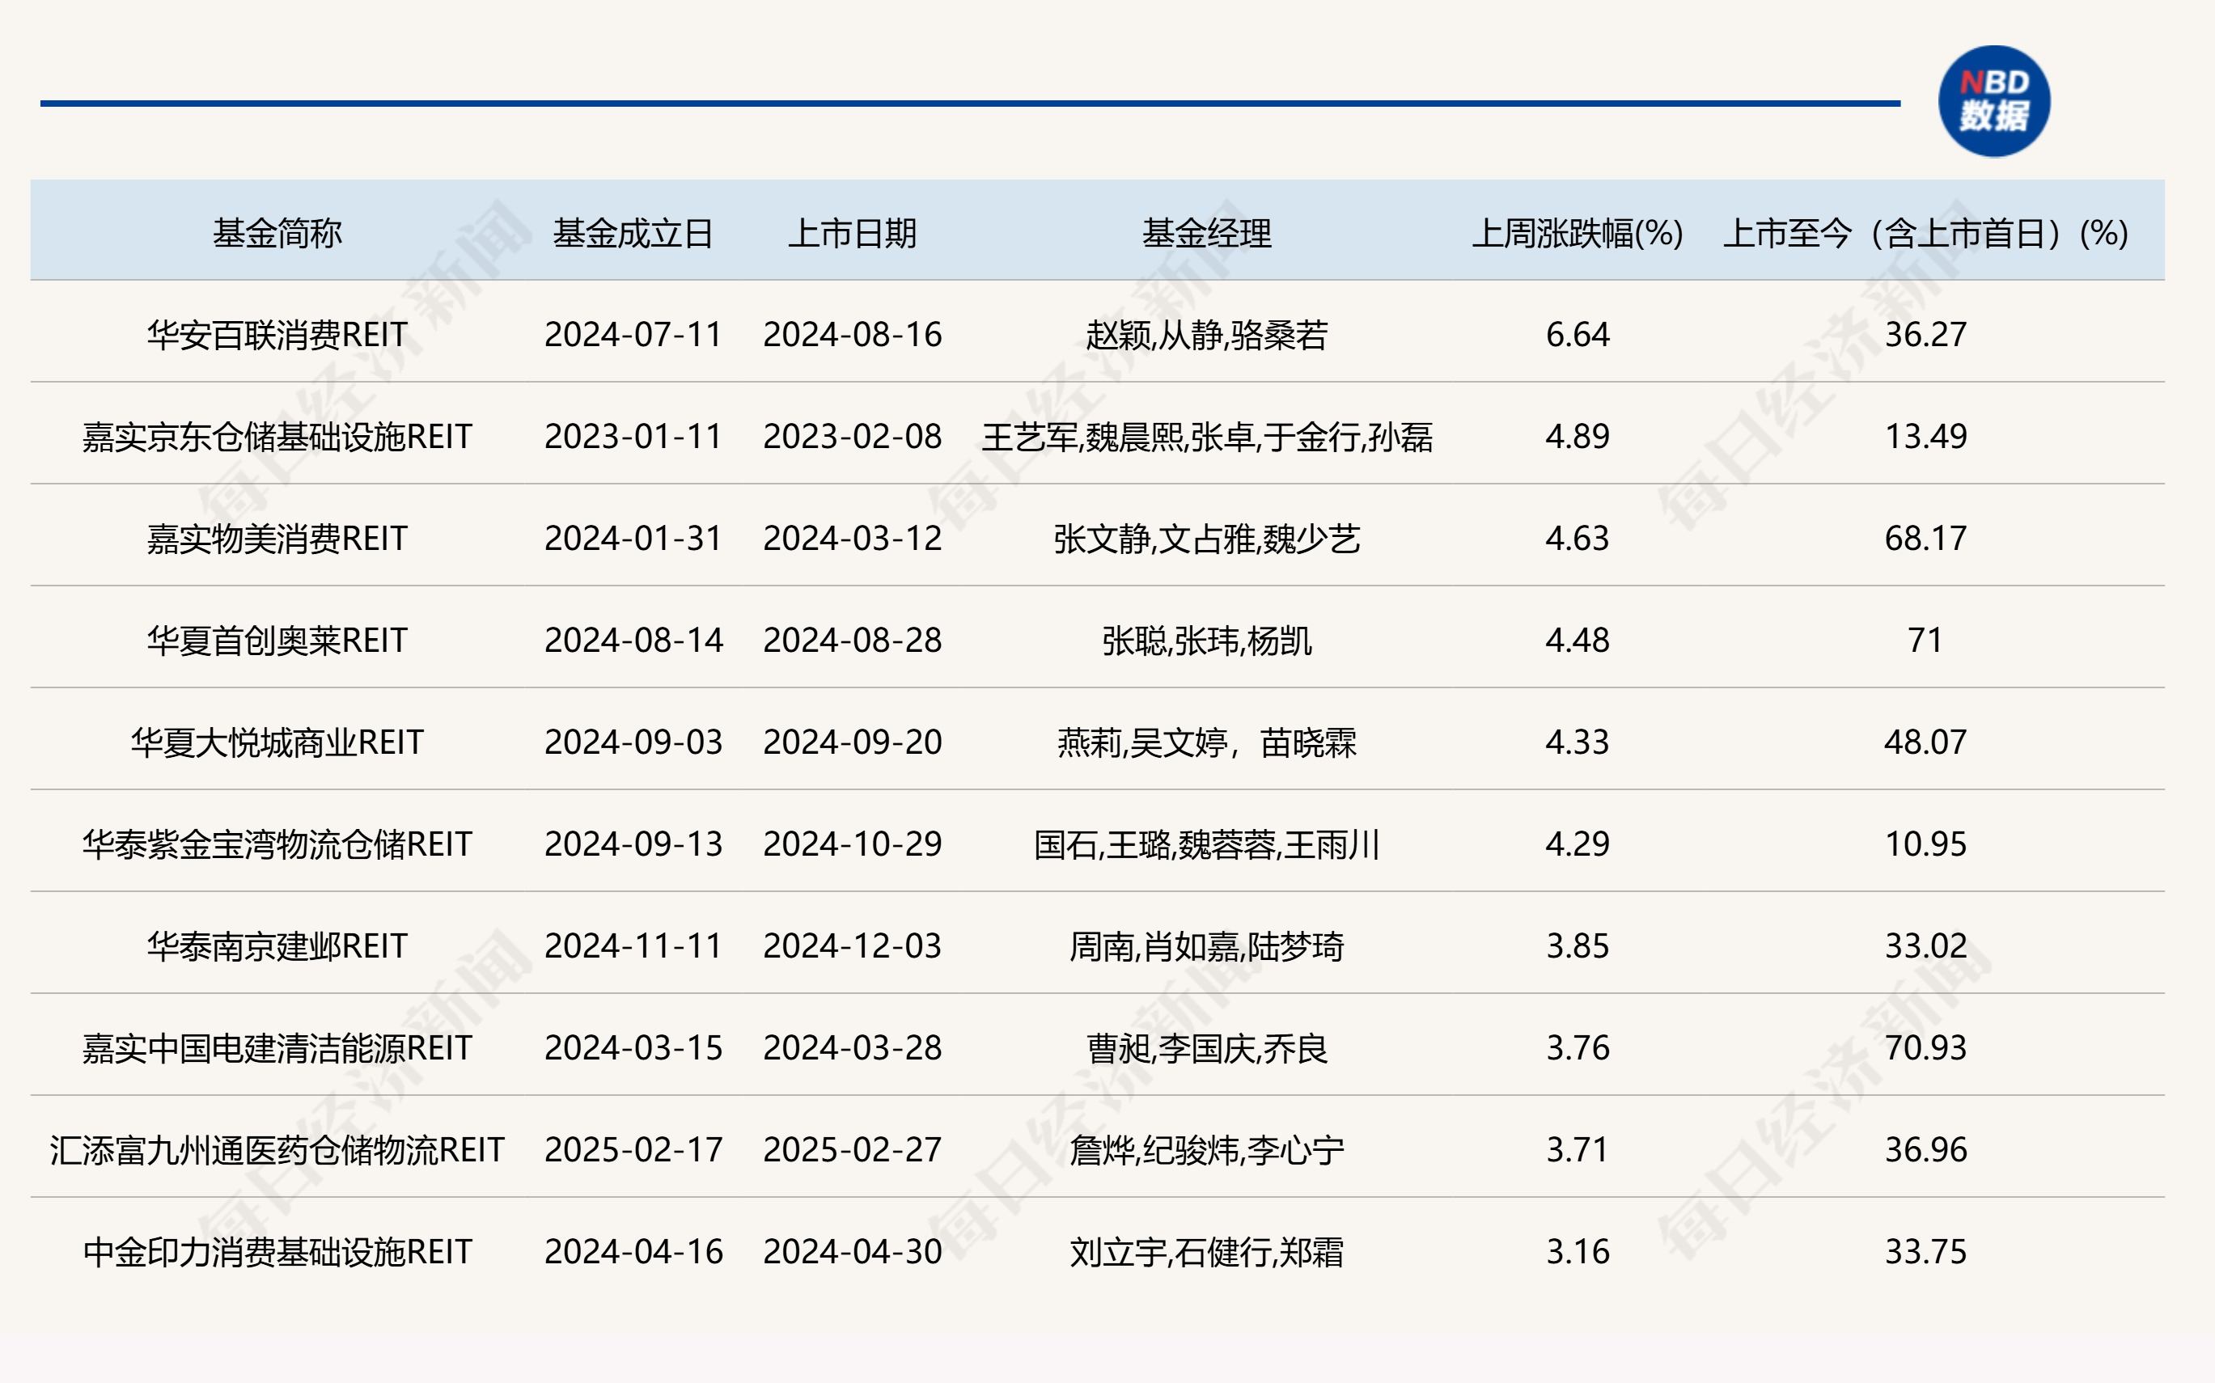Select the 基金成立日 column header

pyautogui.click(x=633, y=233)
